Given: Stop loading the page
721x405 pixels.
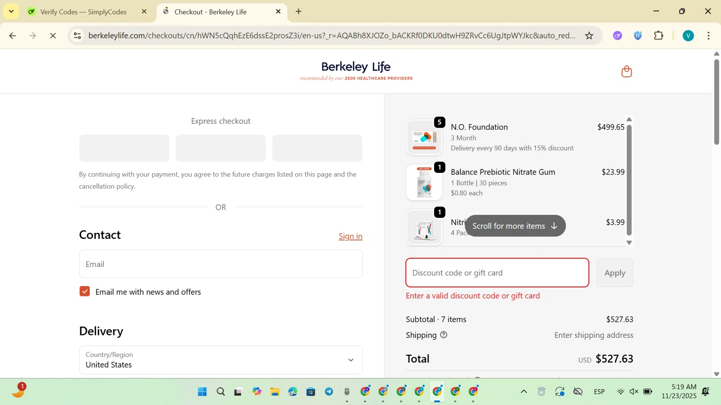Looking at the screenshot, I should [x=53, y=36].
